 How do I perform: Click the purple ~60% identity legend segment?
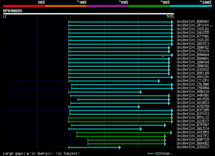(x=107, y=6)
